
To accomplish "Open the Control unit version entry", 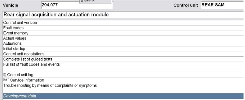I will pos(123,23).
